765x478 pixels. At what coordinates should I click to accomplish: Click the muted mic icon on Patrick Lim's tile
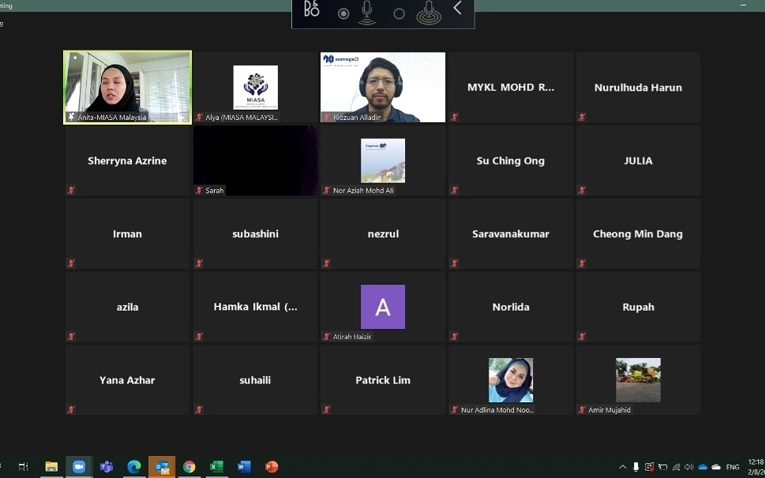[x=327, y=409]
